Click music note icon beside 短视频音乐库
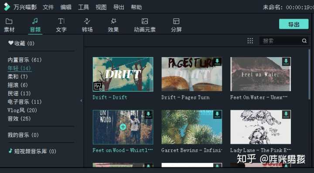314x173 pixels. 10,151
